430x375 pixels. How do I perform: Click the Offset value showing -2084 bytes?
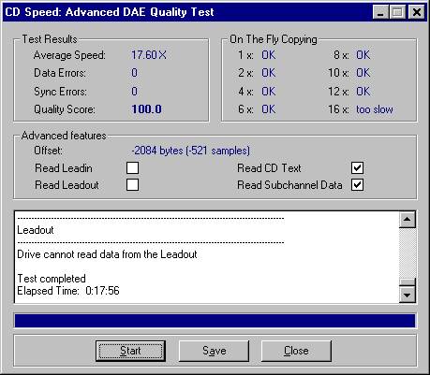pos(190,151)
